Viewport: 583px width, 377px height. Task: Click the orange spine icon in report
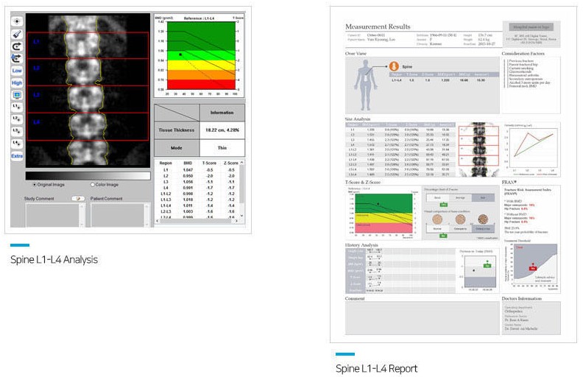point(394,67)
